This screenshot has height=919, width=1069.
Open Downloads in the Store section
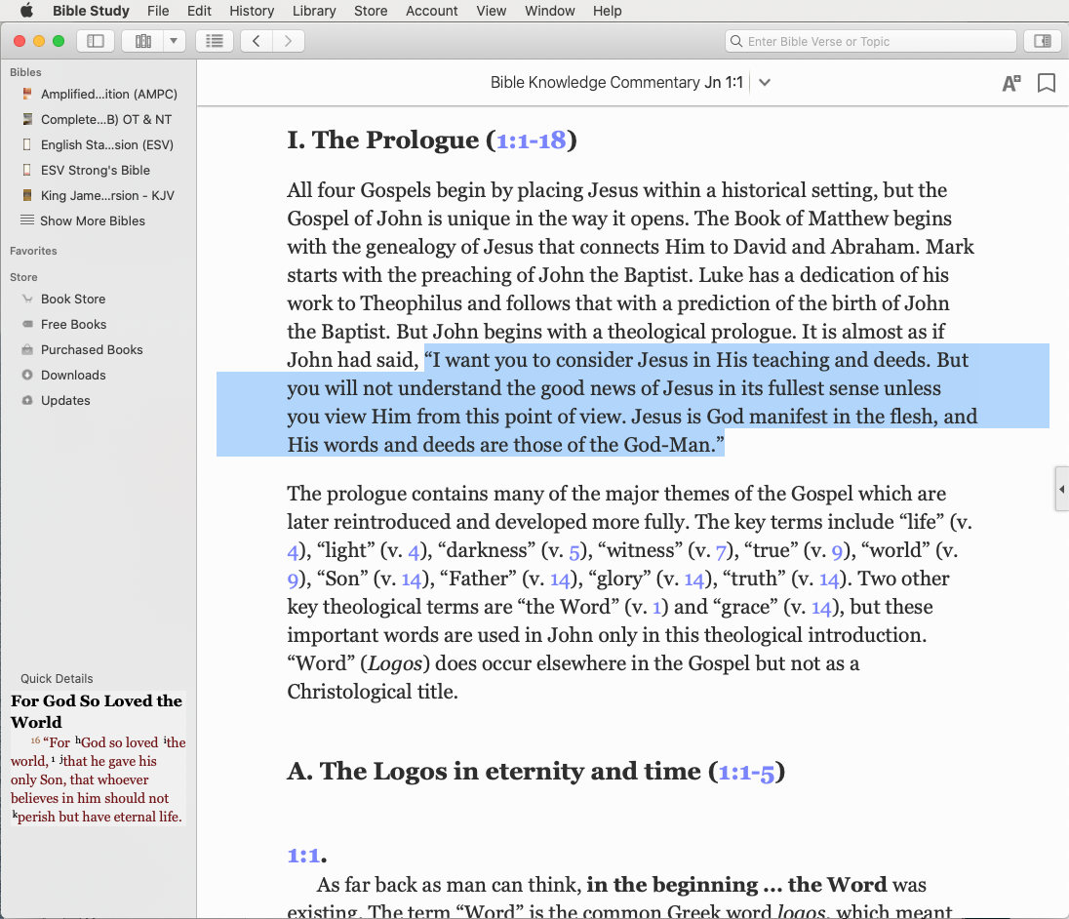tap(73, 375)
